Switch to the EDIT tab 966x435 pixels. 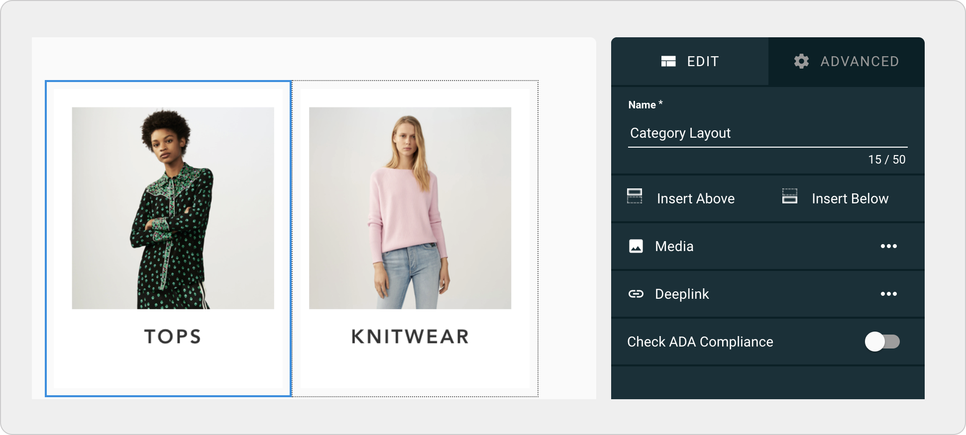[690, 61]
